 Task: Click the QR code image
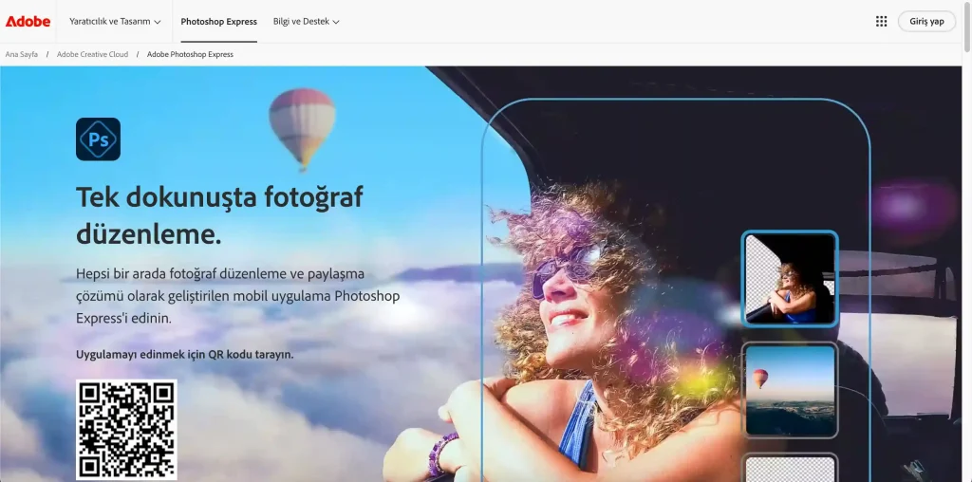click(x=126, y=429)
